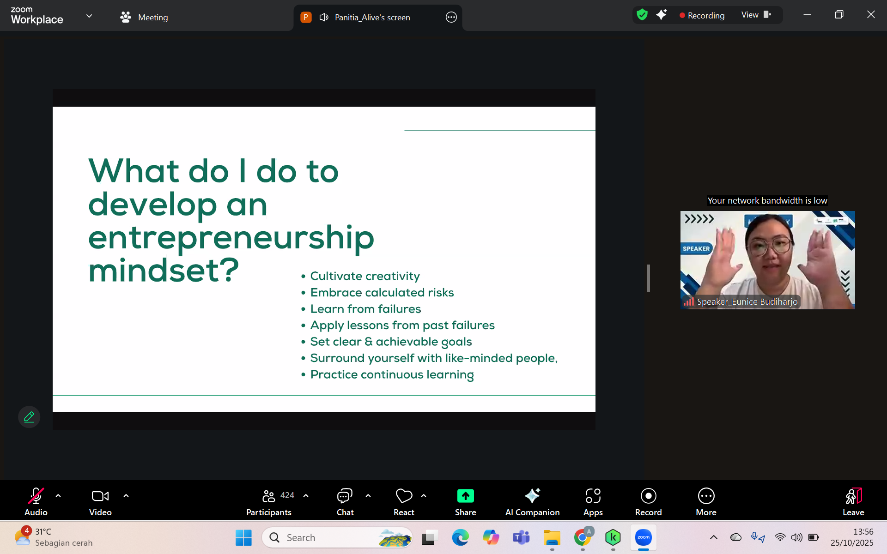Open the More options ellipsis menu
Viewport: 887px width, 554px height.
[x=706, y=501]
